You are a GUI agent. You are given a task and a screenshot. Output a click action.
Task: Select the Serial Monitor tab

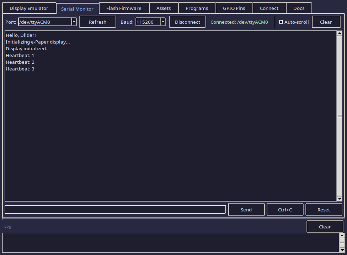point(78,9)
